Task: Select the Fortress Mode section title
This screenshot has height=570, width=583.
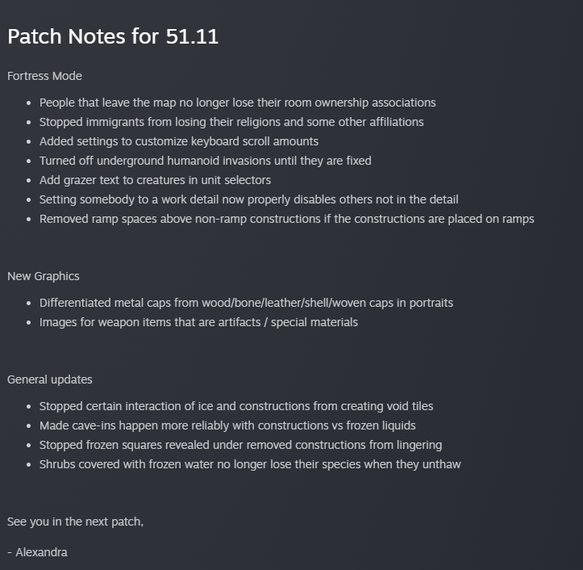Action: pyautogui.click(x=44, y=76)
